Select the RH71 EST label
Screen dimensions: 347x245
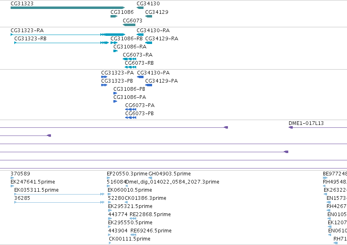coord(340,239)
